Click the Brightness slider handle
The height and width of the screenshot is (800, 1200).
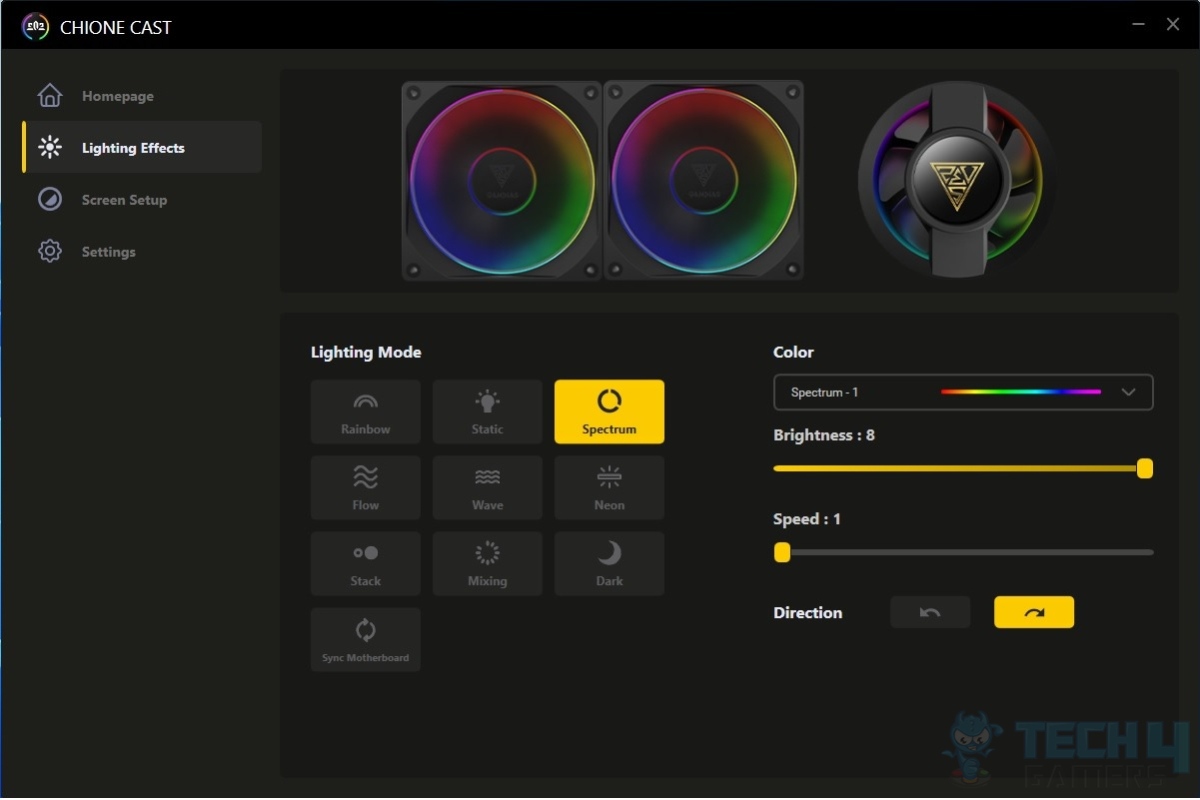(1145, 468)
